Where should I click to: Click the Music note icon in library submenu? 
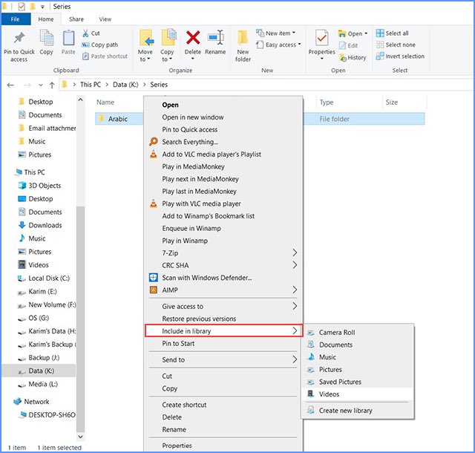tap(311, 357)
